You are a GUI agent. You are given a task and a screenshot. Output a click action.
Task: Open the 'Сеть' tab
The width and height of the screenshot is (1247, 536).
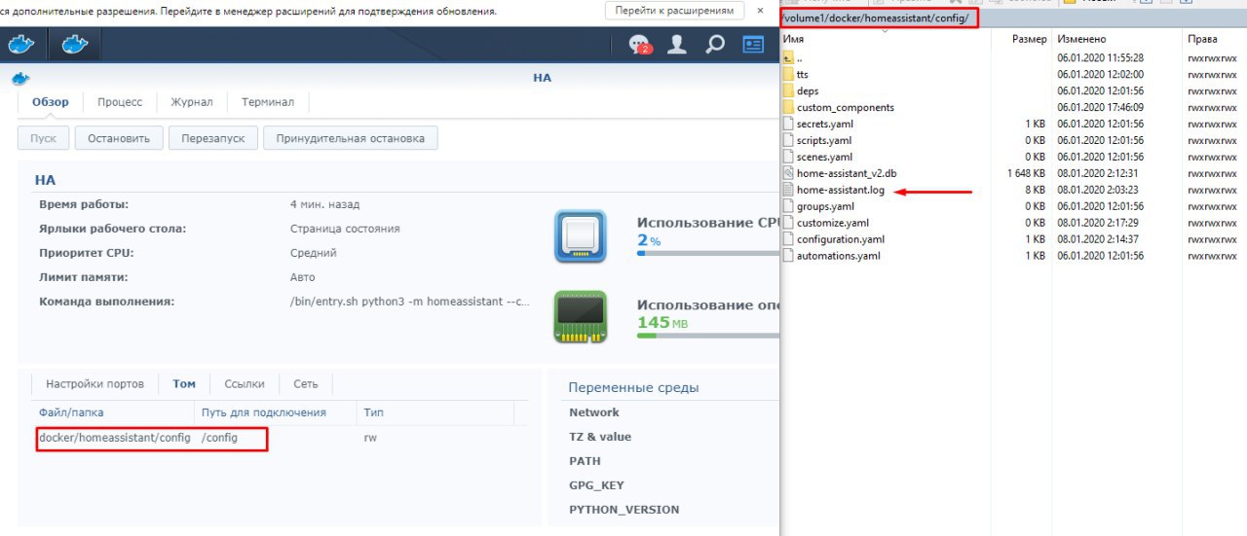(x=306, y=384)
